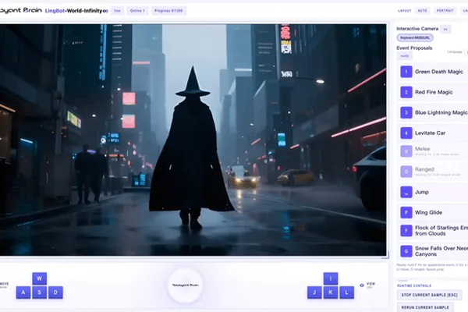Click the number 4 badge for Levitate Car
Viewport: 468px width, 312px height.
pos(406,133)
